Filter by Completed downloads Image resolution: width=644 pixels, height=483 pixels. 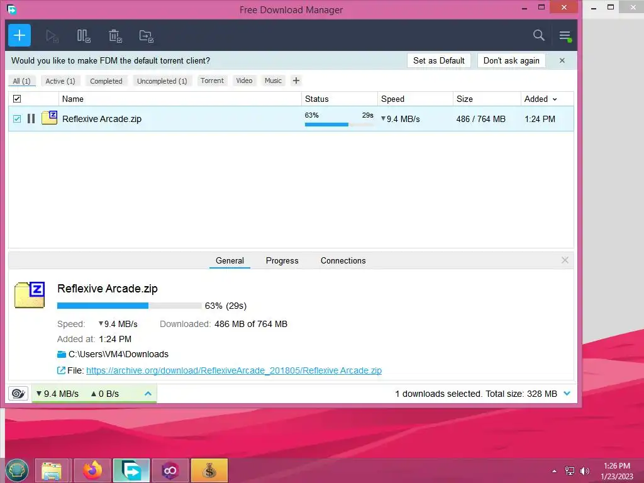[106, 81]
